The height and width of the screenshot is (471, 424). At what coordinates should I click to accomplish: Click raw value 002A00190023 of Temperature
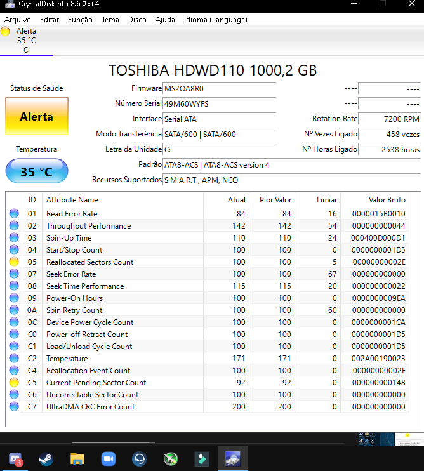click(x=379, y=359)
